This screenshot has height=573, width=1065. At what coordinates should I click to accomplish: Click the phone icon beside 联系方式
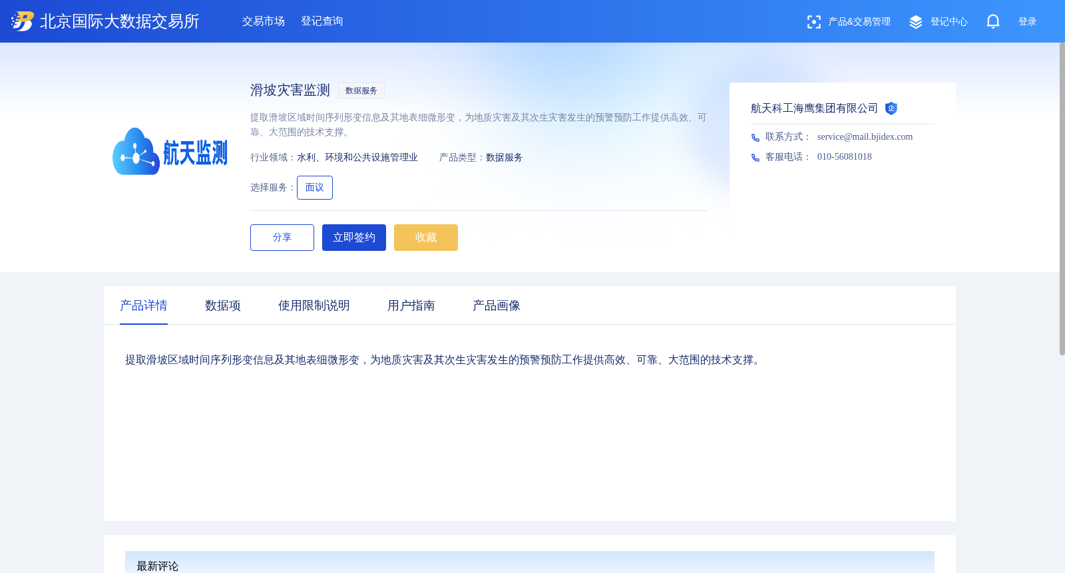(755, 138)
